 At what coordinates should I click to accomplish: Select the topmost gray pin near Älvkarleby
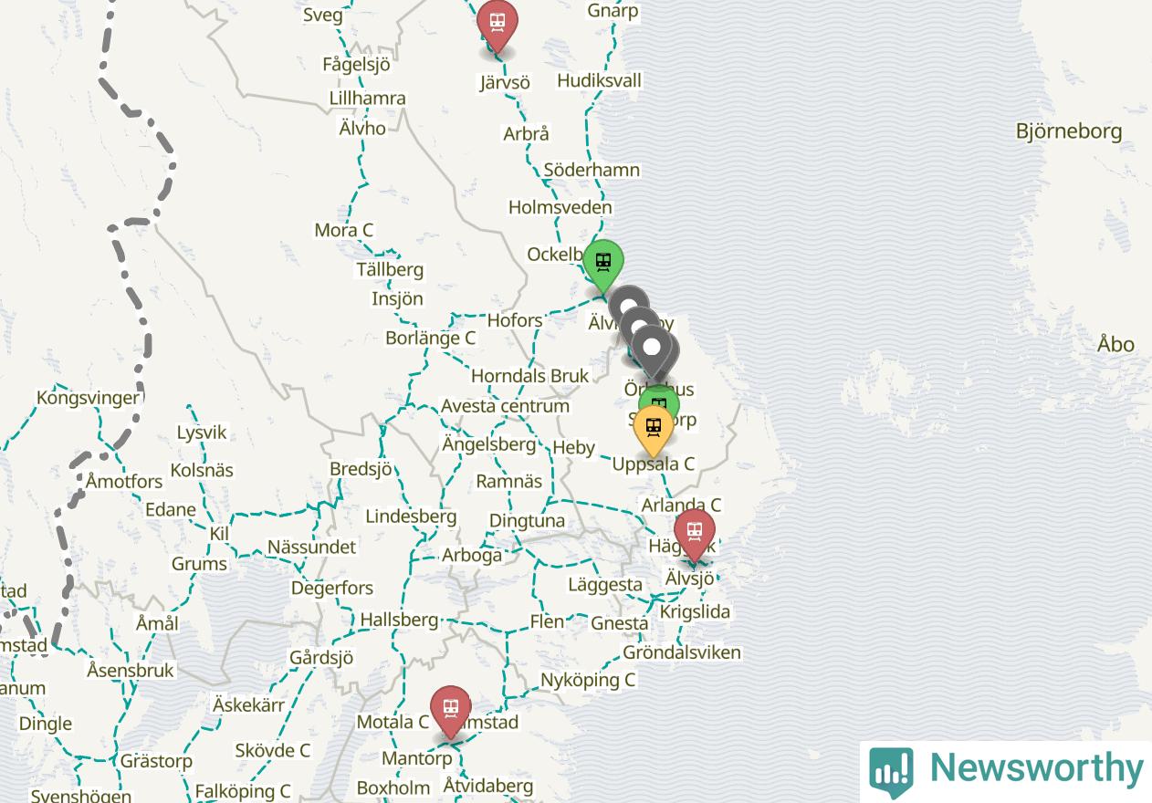[628, 307]
